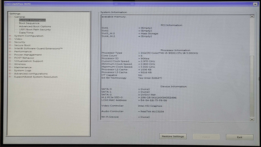
Task: Click the Video Controller Intel HD Graphics row
Action: (132, 106)
